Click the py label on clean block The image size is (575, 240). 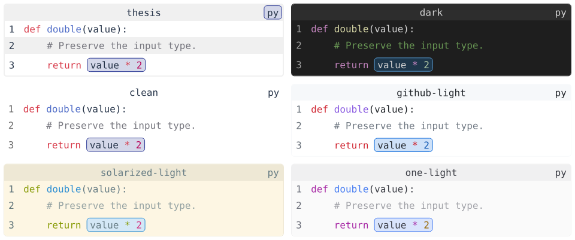273,93
